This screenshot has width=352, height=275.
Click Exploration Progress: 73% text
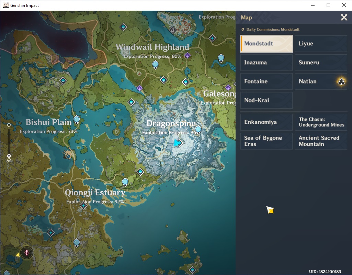point(48,131)
